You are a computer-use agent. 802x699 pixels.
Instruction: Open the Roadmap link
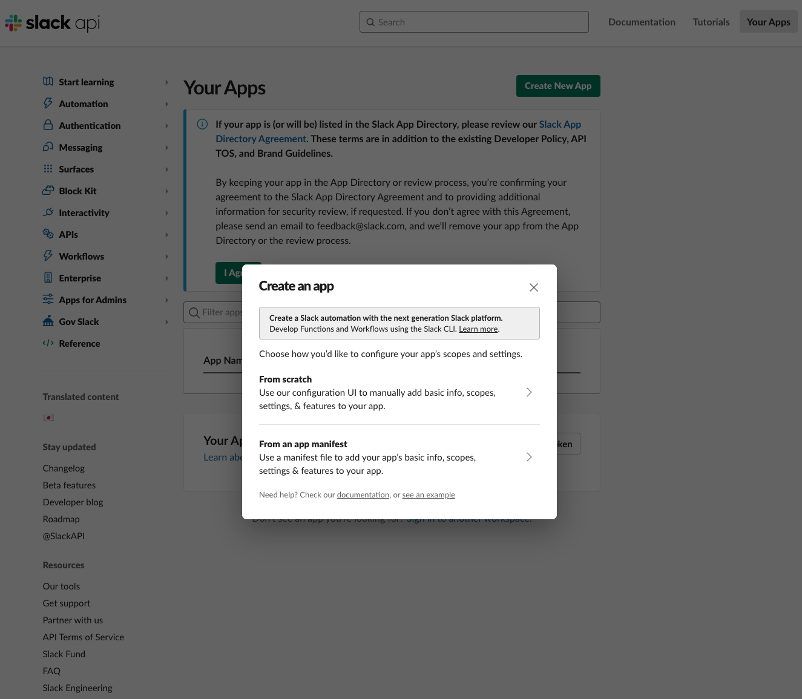61,519
